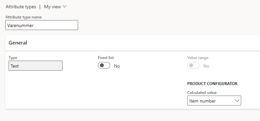Image resolution: width=260 pixels, height=121 pixels.
Task: Click the Type field label
Action: tap(13, 58)
